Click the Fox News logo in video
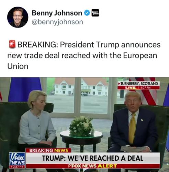 point(17,159)
